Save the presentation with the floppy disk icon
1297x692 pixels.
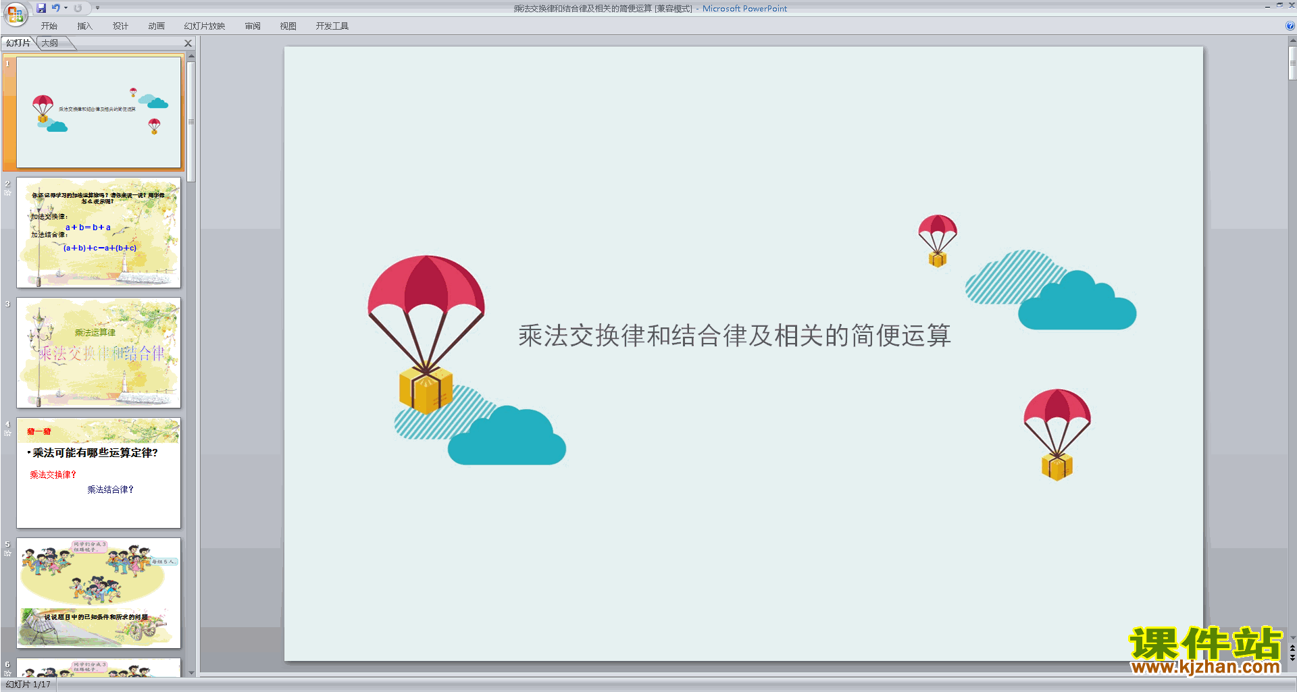[x=41, y=8]
